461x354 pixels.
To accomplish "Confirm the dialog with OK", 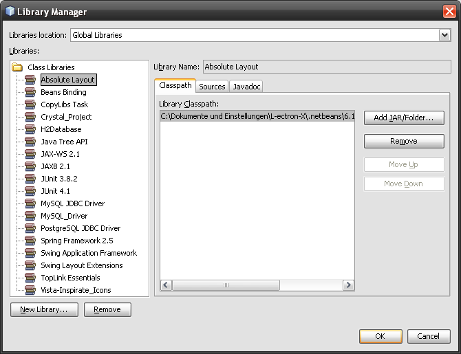I will 380,337.
